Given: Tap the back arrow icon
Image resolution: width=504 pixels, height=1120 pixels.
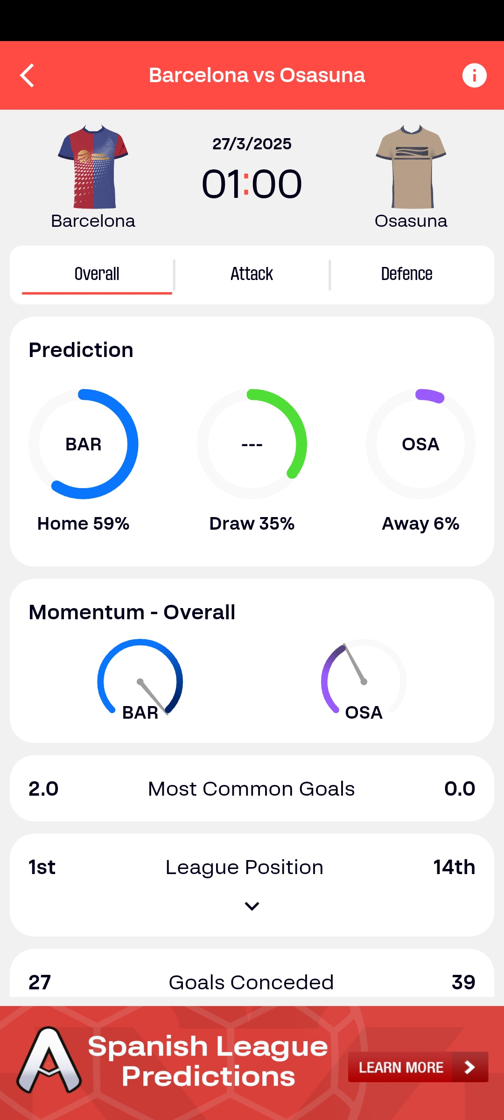Looking at the screenshot, I should [x=28, y=76].
